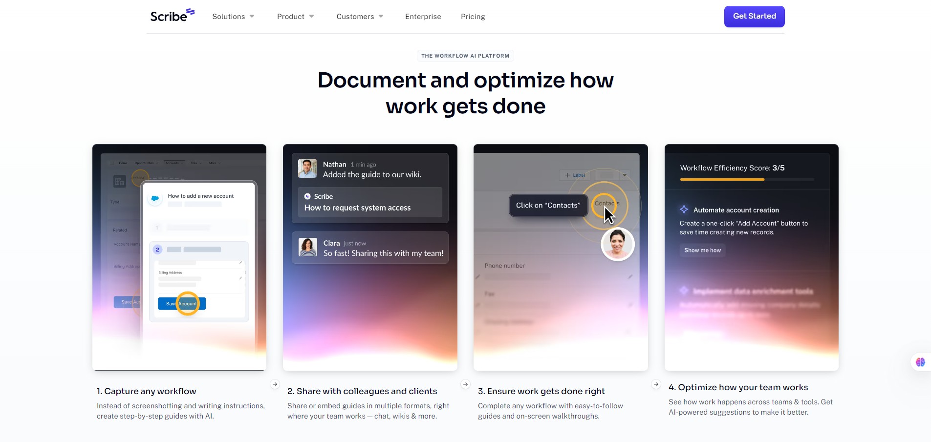Click sparkle icon beside "Automate account creation"
This screenshot has width=931, height=442.
684,210
